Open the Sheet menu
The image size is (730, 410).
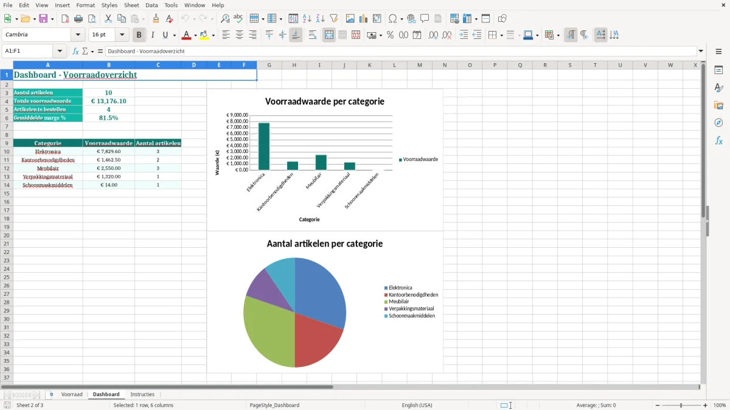pyautogui.click(x=131, y=5)
